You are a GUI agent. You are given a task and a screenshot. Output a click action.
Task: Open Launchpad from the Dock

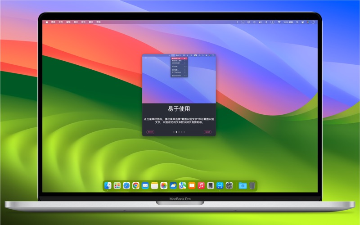117,185
